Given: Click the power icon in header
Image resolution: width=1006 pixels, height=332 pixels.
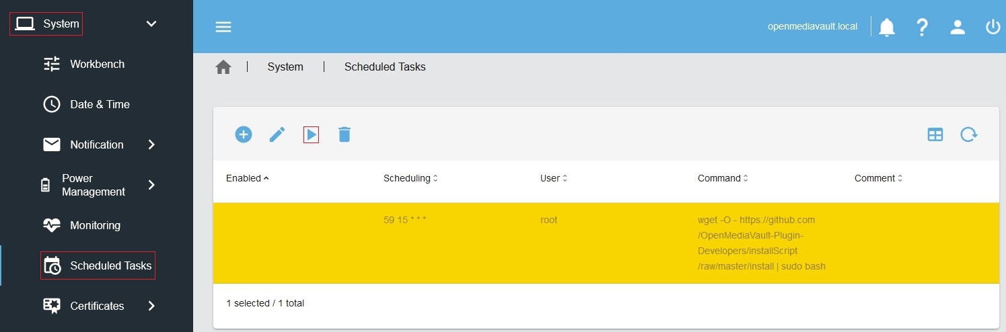Looking at the screenshot, I should point(993,27).
